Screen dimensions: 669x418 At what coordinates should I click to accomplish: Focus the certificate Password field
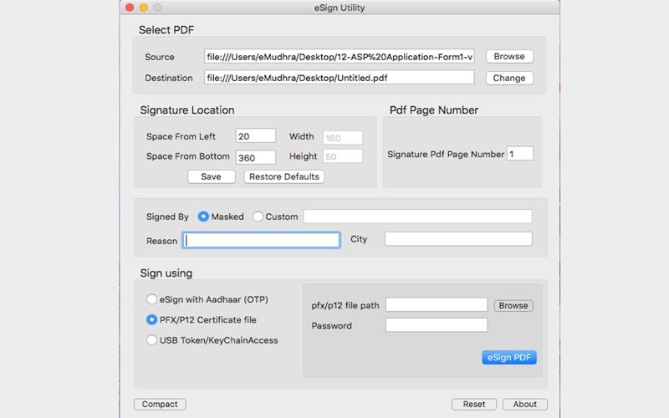point(437,325)
